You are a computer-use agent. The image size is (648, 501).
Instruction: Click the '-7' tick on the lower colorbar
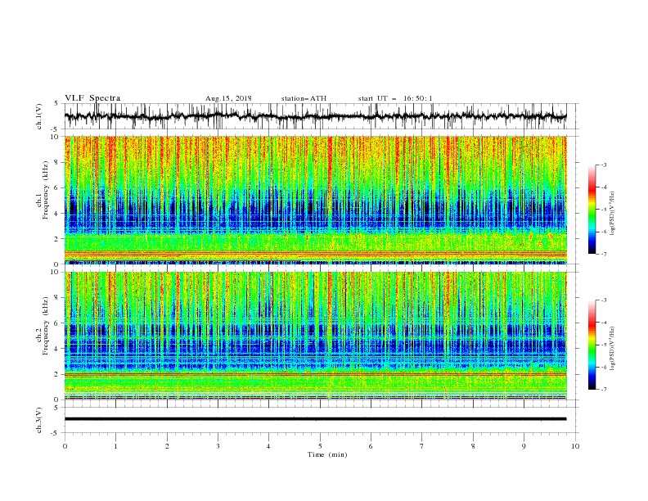[604, 390]
